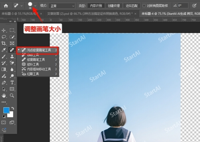Screen dimensions: 200x142
Task: Toggle Quick Mask mode
Action: tap(4, 123)
